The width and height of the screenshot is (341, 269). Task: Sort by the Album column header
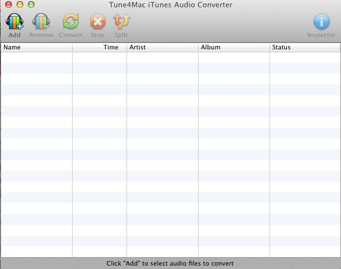(234, 47)
